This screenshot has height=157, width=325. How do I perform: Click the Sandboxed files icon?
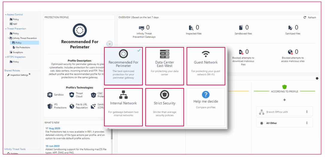241,28
